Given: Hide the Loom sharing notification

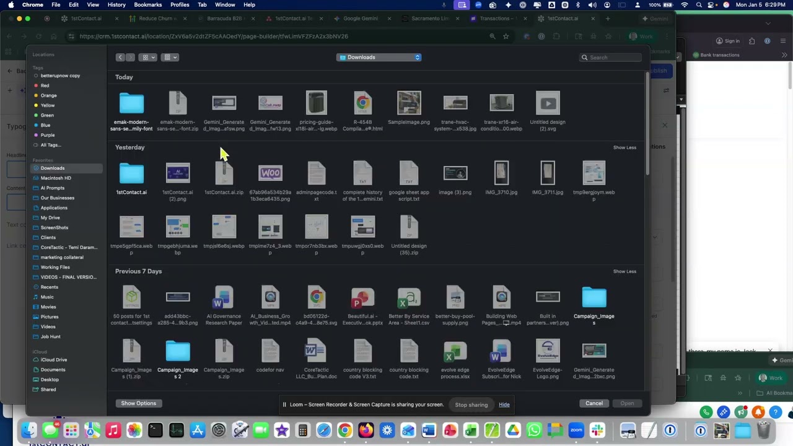Looking at the screenshot, I should pyautogui.click(x=504, y=405).
